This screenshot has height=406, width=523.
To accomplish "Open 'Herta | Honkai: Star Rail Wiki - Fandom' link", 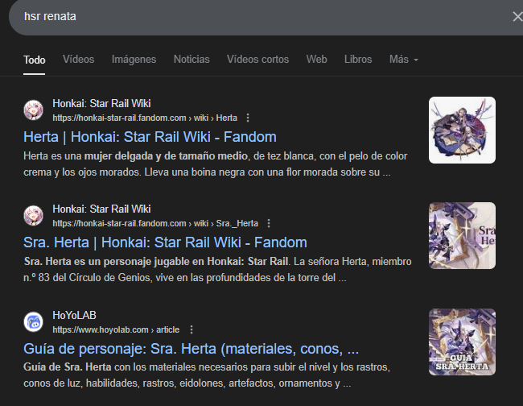I will click(x=150, y=137).
